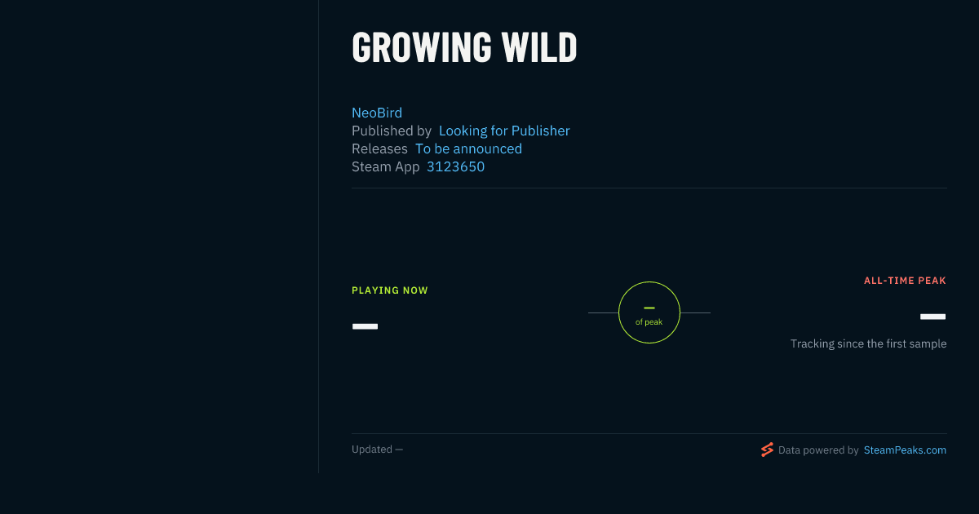Viewport: 979px width, 514px height.
Task: Click Tracking since the first sample text
Action: [868, 343]
